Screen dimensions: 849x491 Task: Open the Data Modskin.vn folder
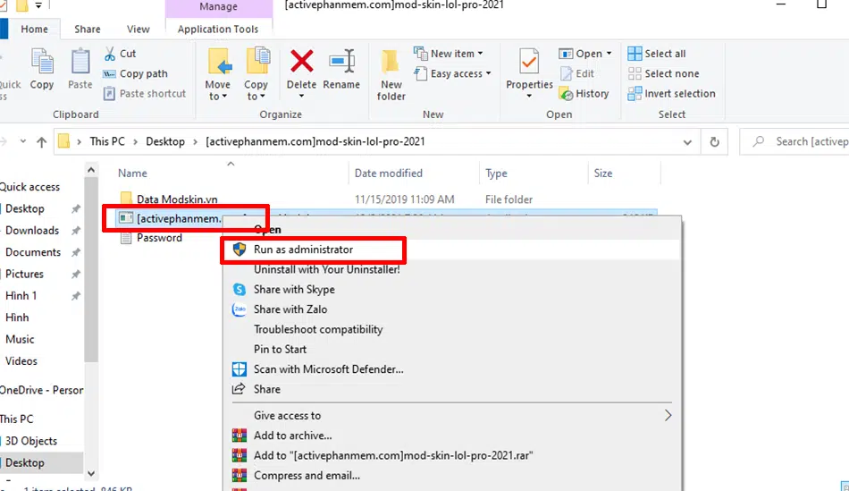click(x=176, y=199)
